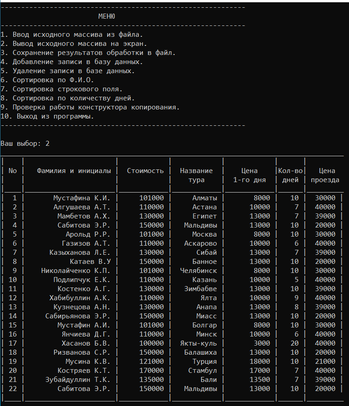Click cost value '135000' in Зубайдуллин's row
Viewport: 349px width, 406px height.
152,379
